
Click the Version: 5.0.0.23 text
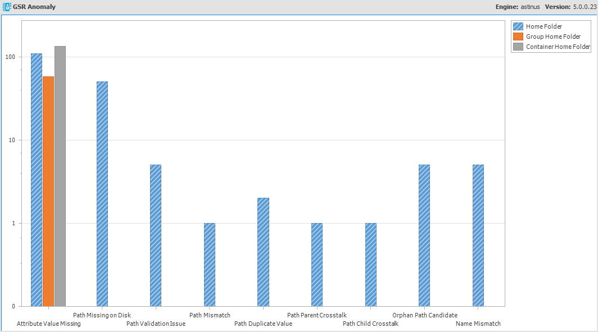click(x=570, y=7)
